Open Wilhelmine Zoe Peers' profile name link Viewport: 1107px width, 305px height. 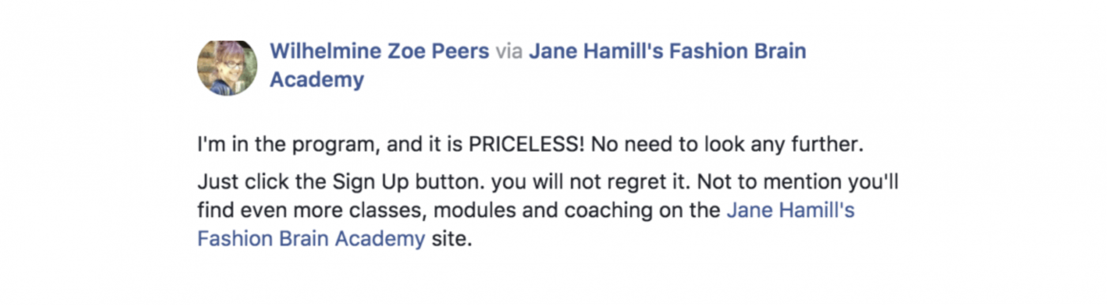pyautogui.click(x=379, y=51)
